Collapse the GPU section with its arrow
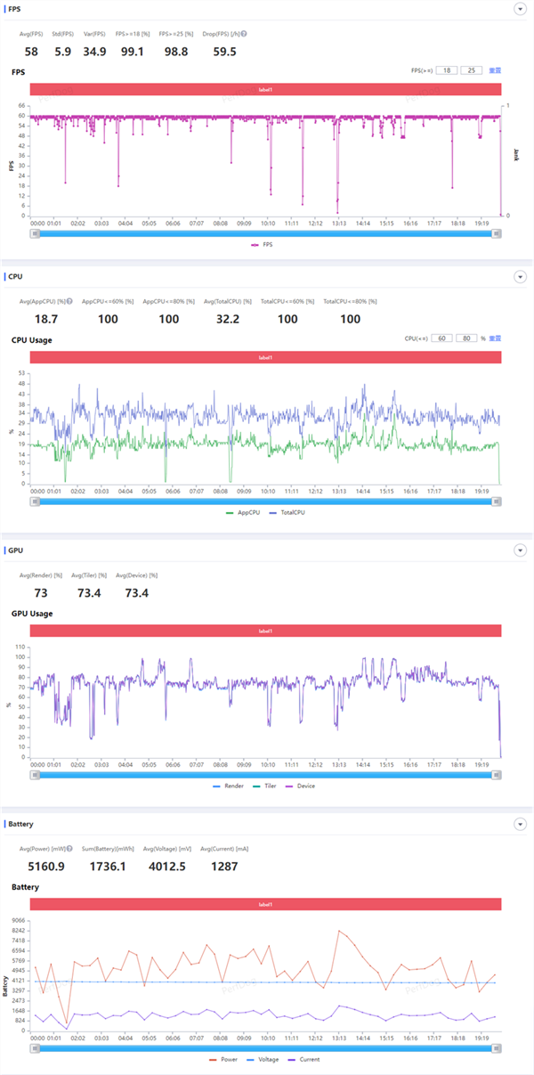534x1075 pixels. coord(520,551)
